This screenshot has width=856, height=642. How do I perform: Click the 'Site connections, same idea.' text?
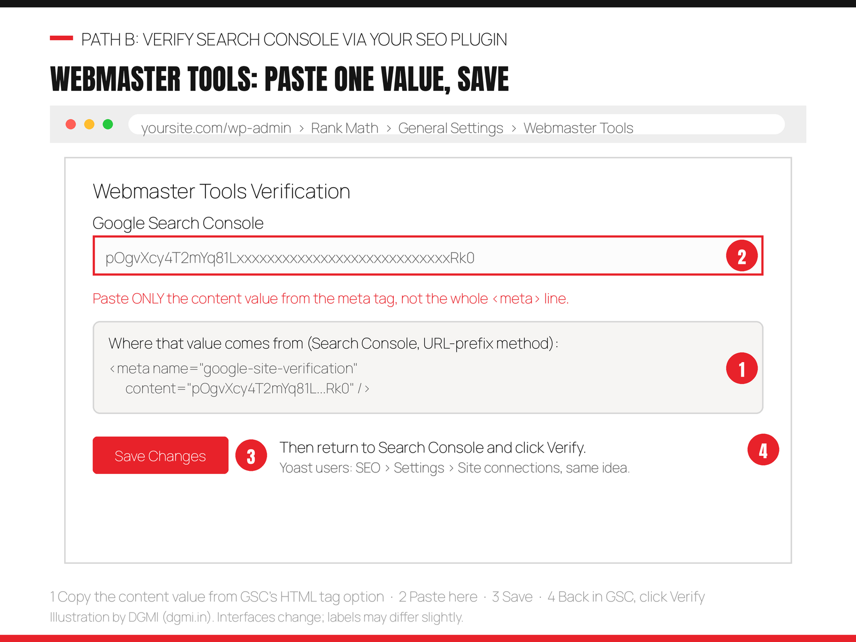(544, 468)
